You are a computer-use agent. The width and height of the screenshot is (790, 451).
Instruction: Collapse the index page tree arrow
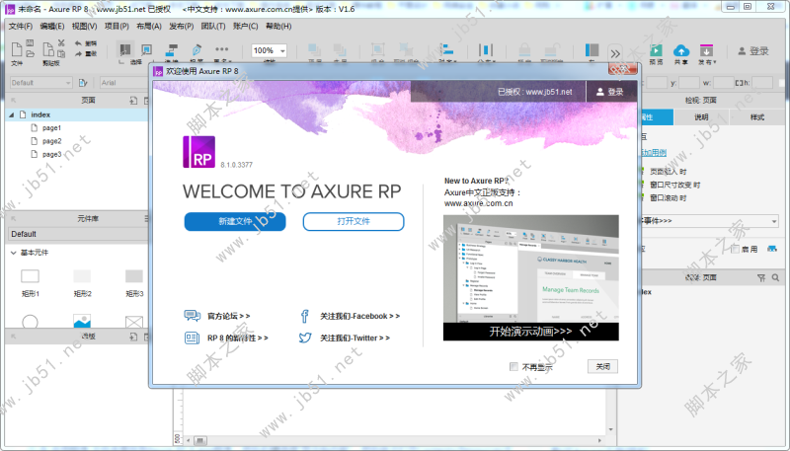12,114
